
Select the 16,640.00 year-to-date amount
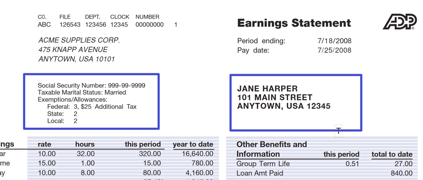[x=198, y=154]
